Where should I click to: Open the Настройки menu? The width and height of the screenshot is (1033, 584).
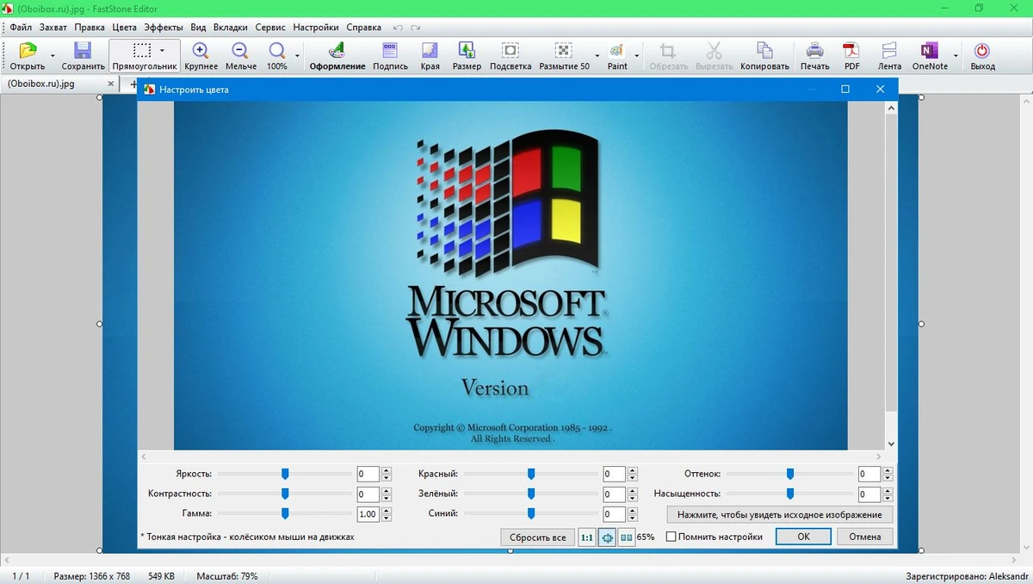[x=316, y=28]
